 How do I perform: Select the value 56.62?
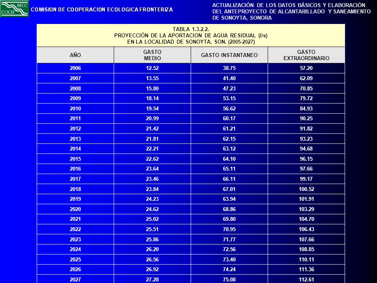(229, 108)
